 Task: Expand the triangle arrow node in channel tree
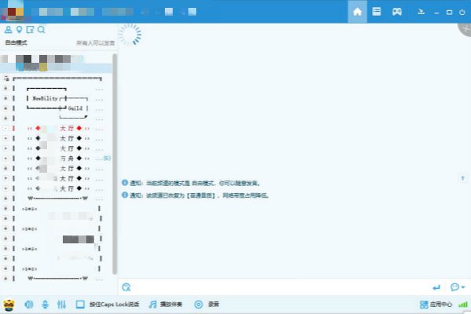pyautogui.click(x=5, y=178)
